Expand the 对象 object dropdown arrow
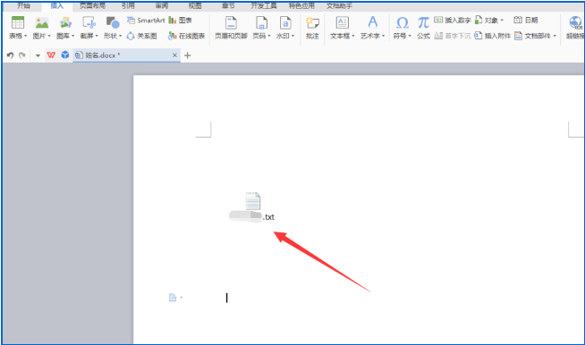 click(x=502, y=21)
